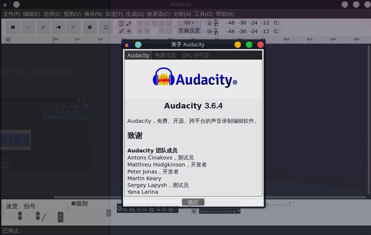Click the About dialog's Audacity title icon
This screenshot has height=235, width=371.
(127, 45)
